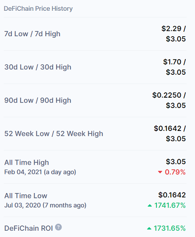Select the 1731.65% ROI percentage

tap(170, 228)
